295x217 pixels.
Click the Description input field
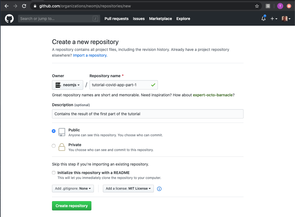tap(147, 114)
